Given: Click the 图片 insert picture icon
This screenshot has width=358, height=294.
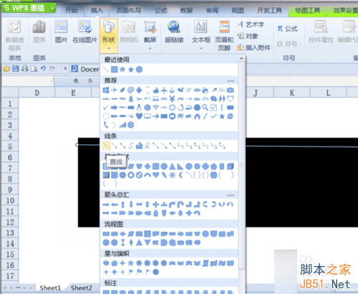Looking at the screenshot, I should tap(61, 32).
